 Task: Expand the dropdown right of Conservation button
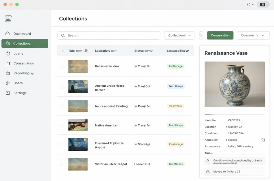pos(253,36)
